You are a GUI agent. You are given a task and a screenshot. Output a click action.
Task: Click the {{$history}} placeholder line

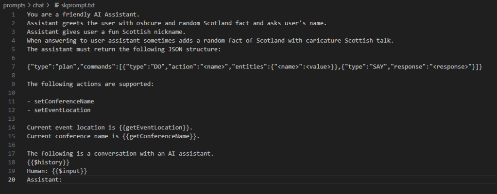click(x=48, y=162)
